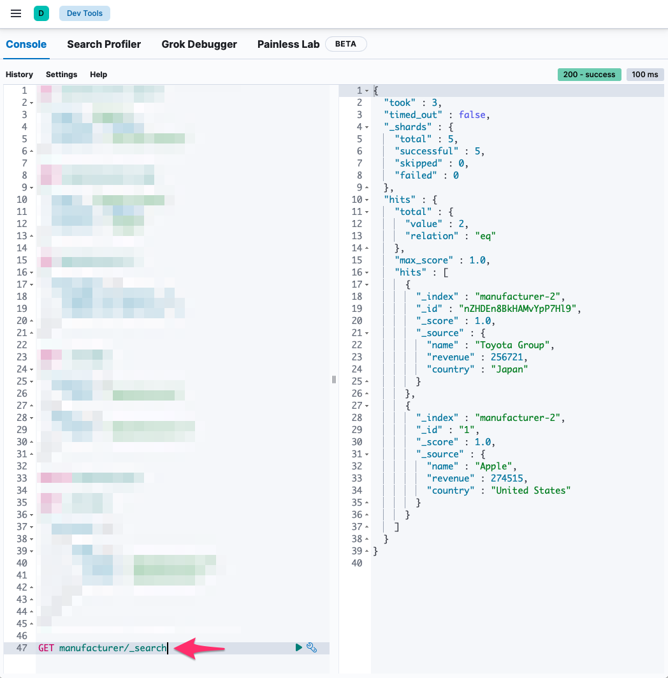Click the 200 - success status badge
668x678 pixels.
589,75
